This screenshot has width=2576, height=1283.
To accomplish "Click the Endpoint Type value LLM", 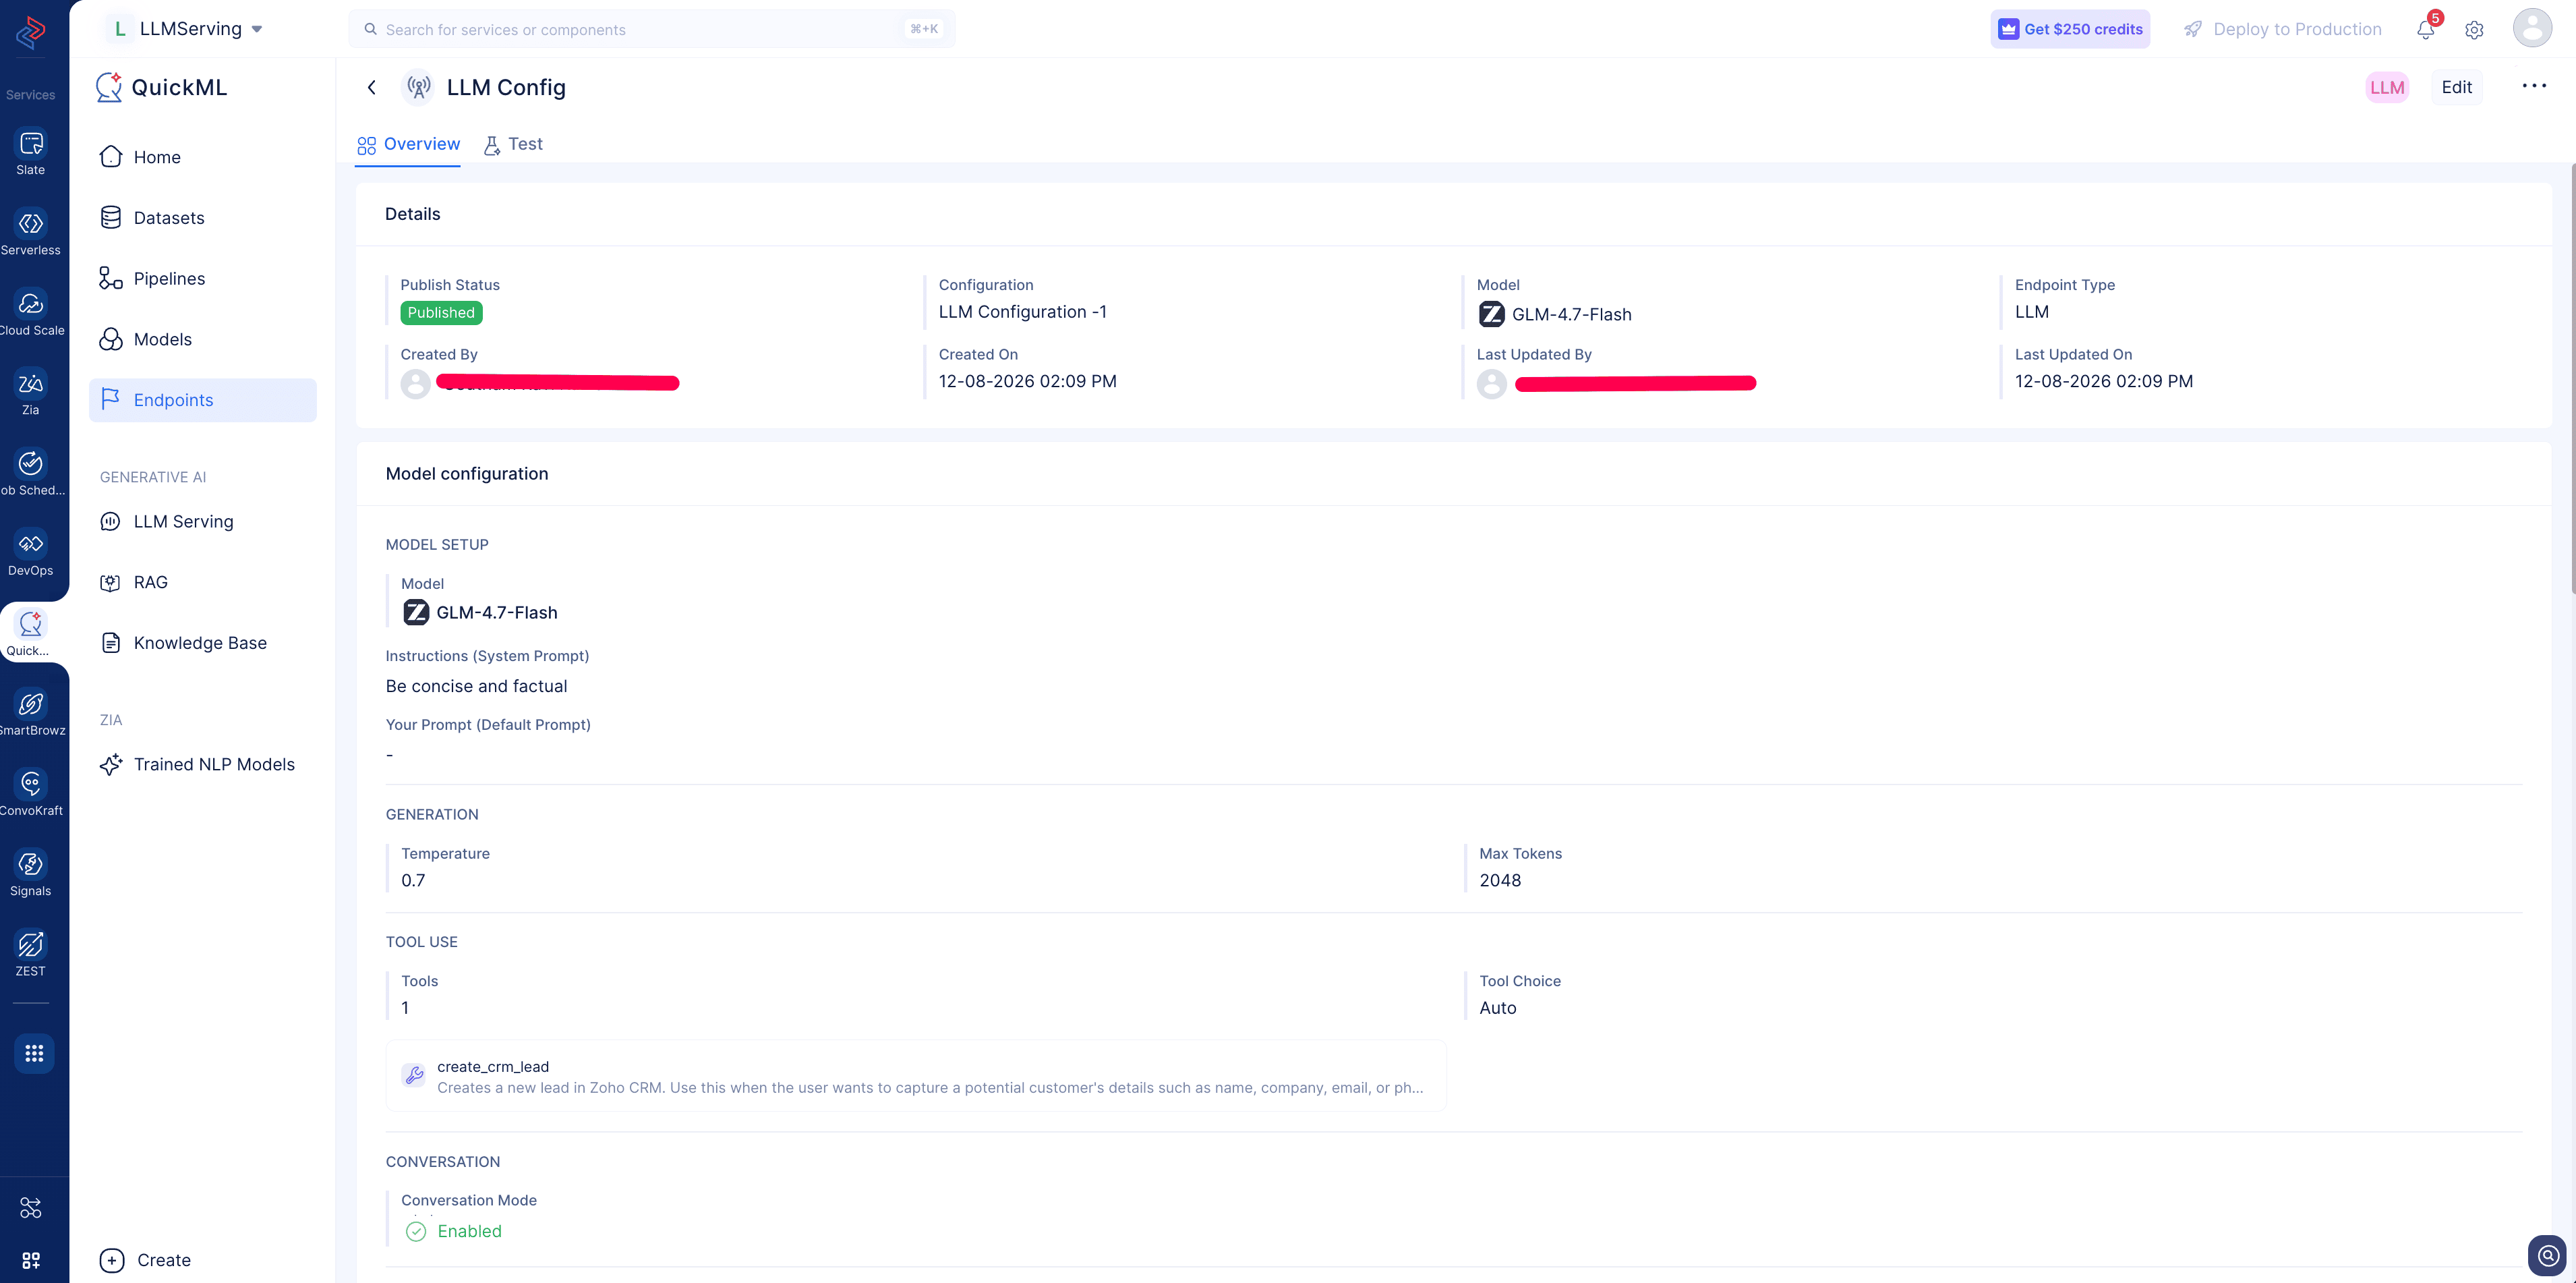I will point(2031,312).
